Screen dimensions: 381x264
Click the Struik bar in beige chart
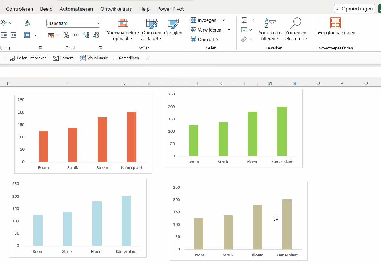click(228, 232)
